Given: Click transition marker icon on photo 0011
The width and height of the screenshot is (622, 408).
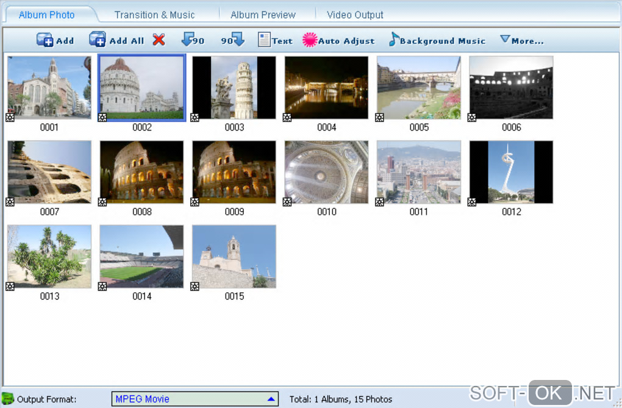Looking at the screenshot, I should [380, 202].
